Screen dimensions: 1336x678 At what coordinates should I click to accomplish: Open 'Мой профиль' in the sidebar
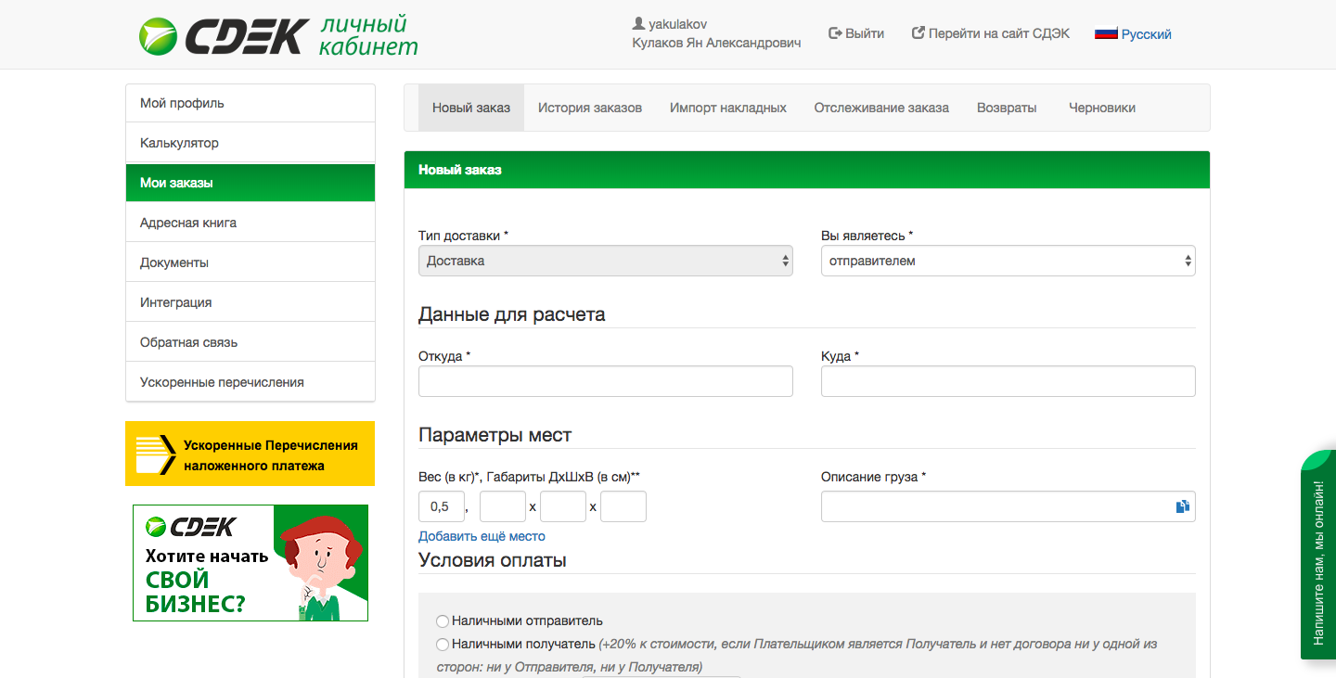pyautogui.click(x=250, y=103)
